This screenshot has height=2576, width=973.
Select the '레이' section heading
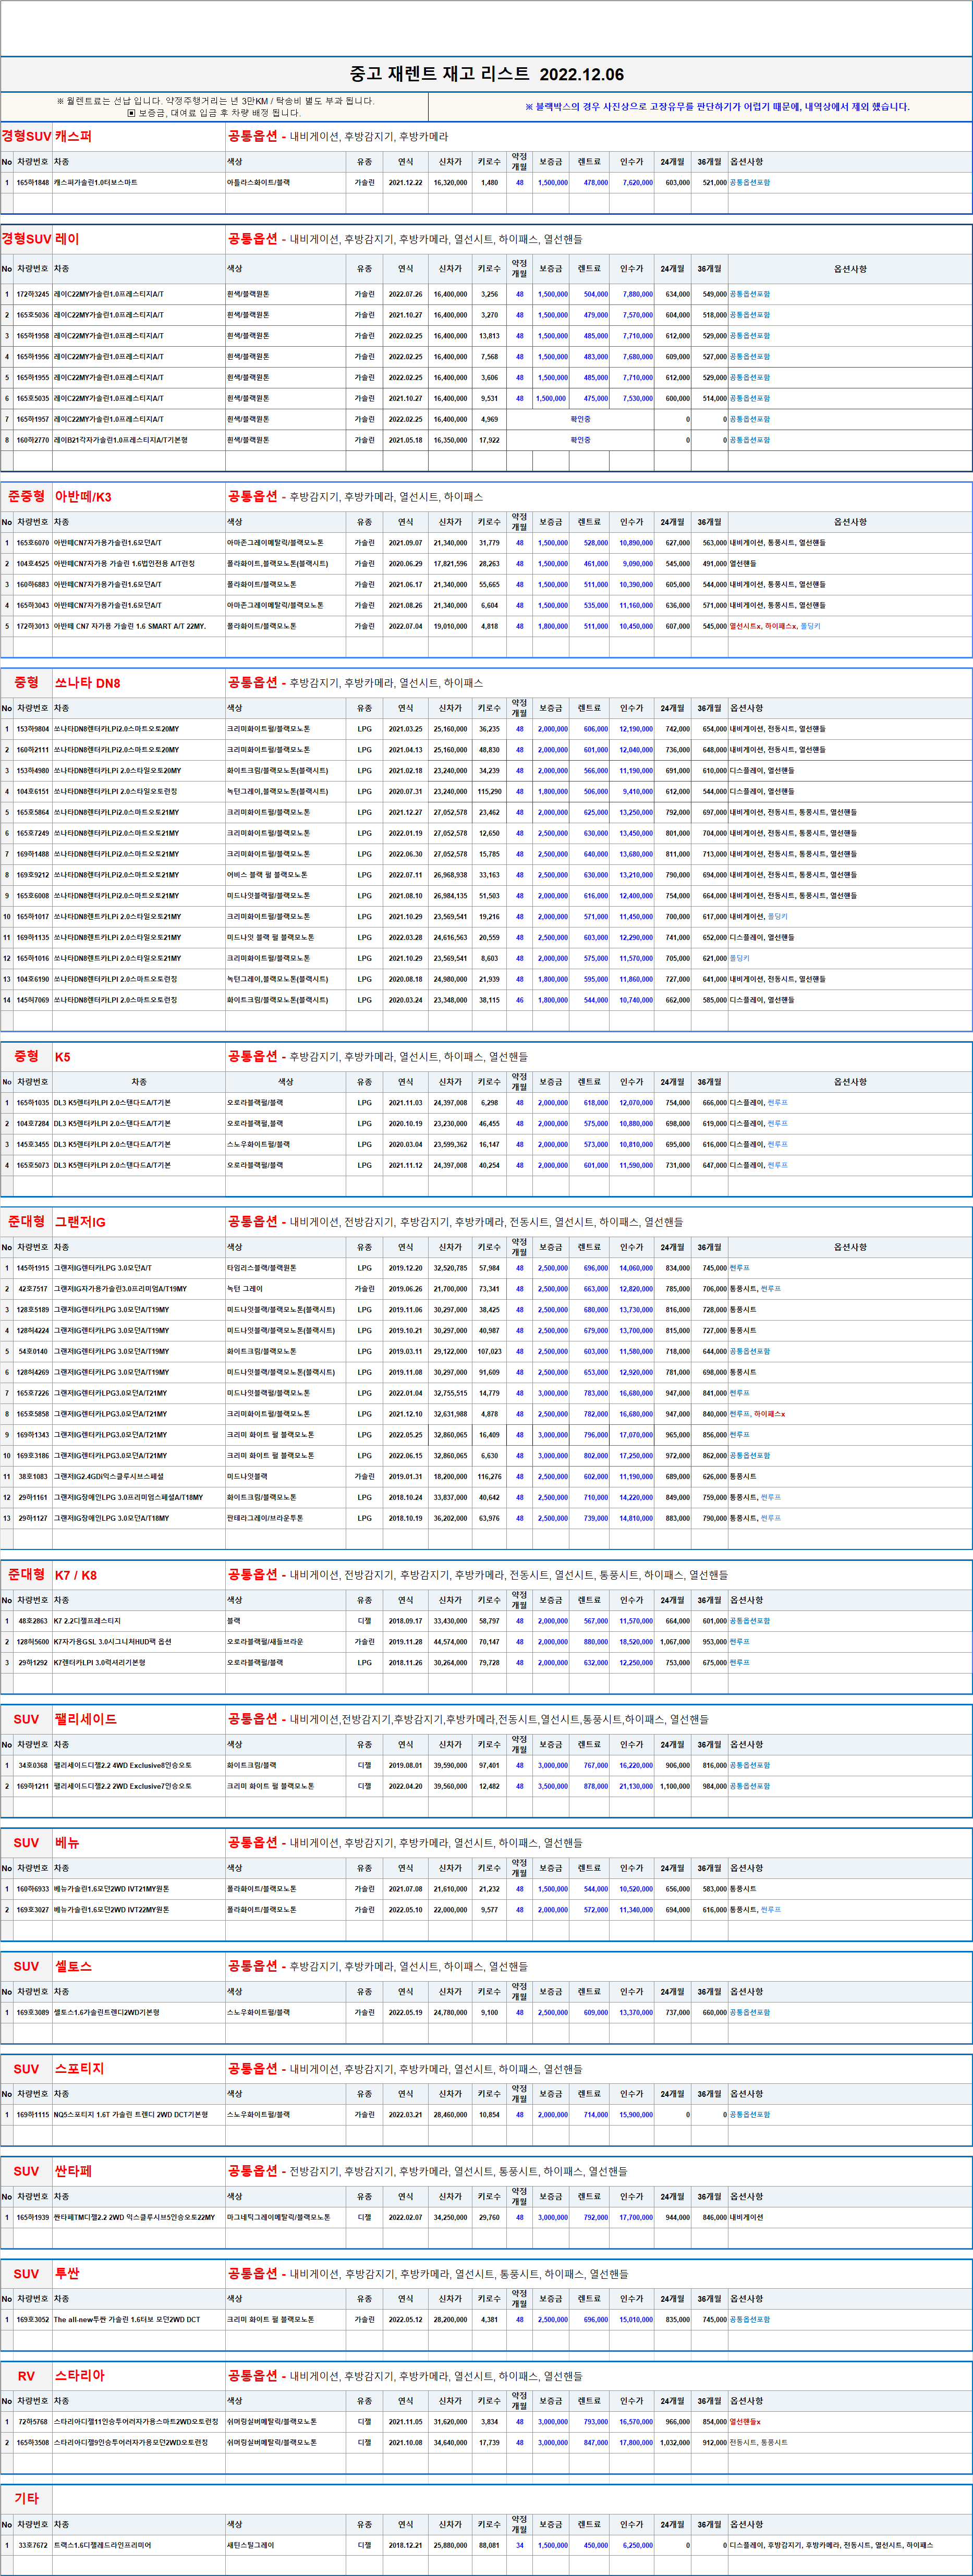coord(67,239)
